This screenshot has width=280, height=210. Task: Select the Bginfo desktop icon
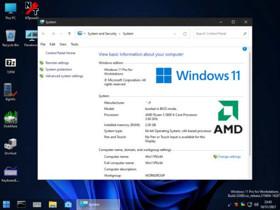click(x=11, y=92)
